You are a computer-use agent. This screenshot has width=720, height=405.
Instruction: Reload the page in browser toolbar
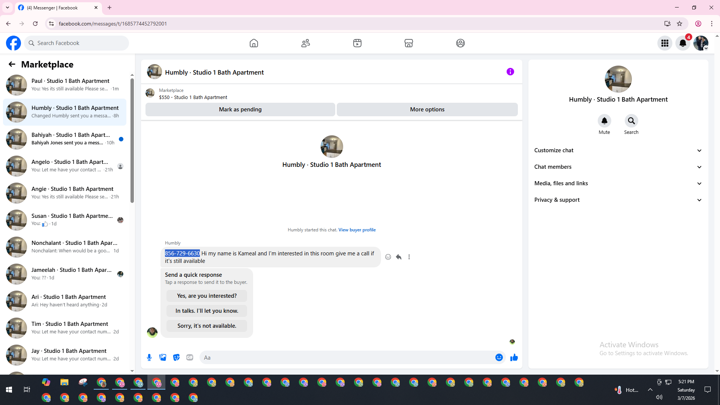click(x=35, y=24)
